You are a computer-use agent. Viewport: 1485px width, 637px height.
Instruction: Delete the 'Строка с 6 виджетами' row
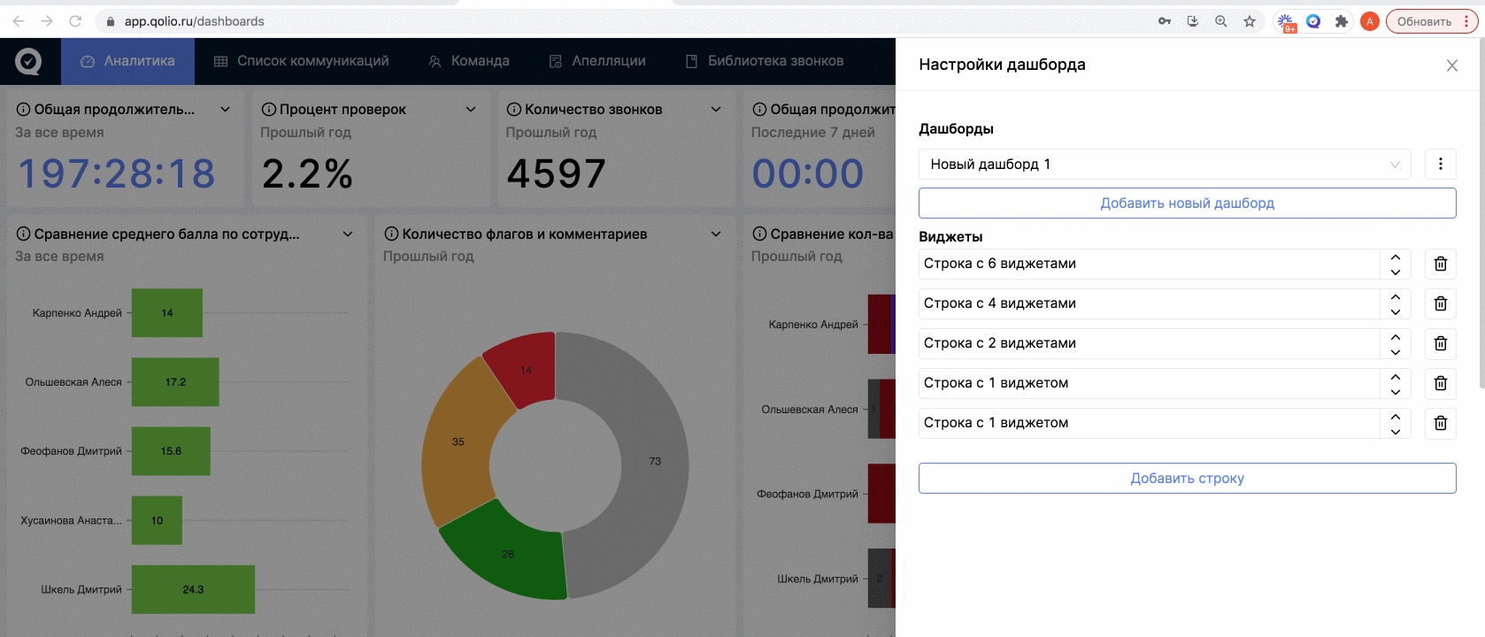click(1440, 264)
